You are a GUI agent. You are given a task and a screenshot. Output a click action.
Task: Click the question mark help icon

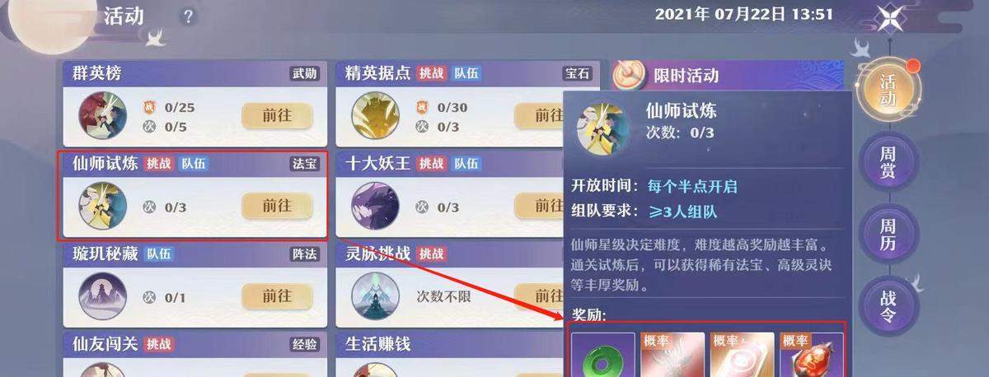point(189,16)
